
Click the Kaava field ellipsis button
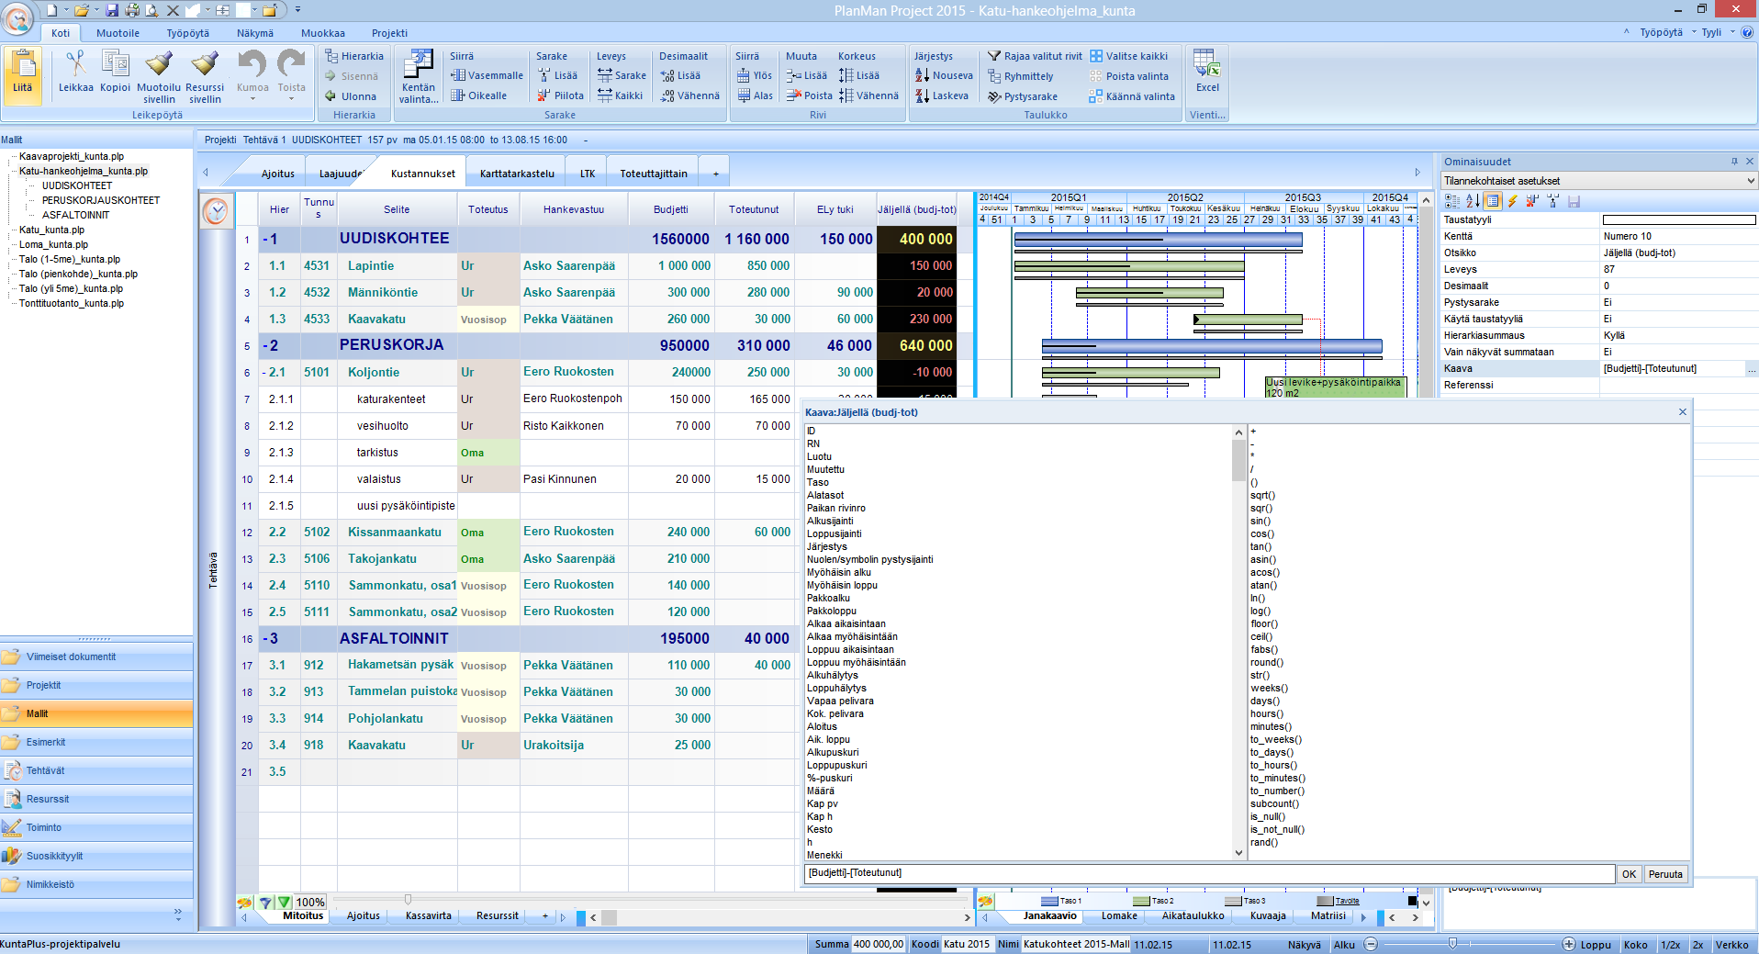click(x=1751, y=369)
